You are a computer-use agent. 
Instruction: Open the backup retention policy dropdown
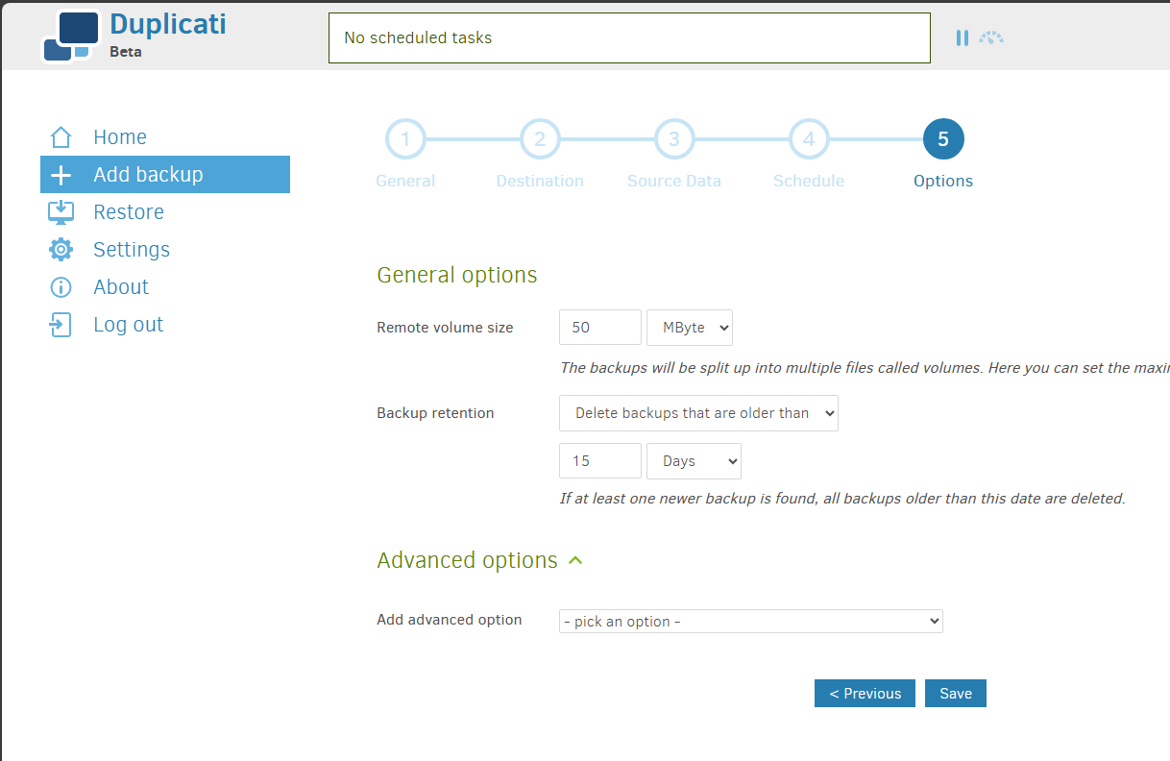698,412
